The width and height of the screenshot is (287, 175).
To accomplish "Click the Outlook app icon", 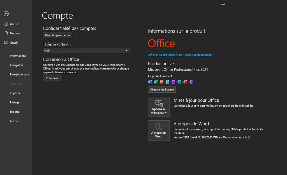I will pyautogui.click(x=167, y=82).
